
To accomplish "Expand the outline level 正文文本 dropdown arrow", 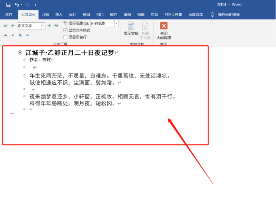I will pos(43,26).
